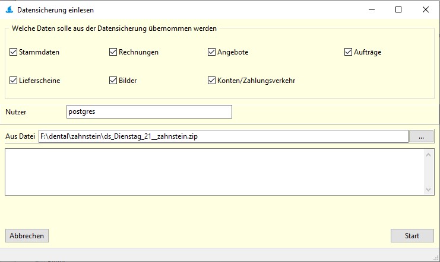The image size is (440, 262).
Task: Focus the Aus Datei path field
Action: click(223, 136)
